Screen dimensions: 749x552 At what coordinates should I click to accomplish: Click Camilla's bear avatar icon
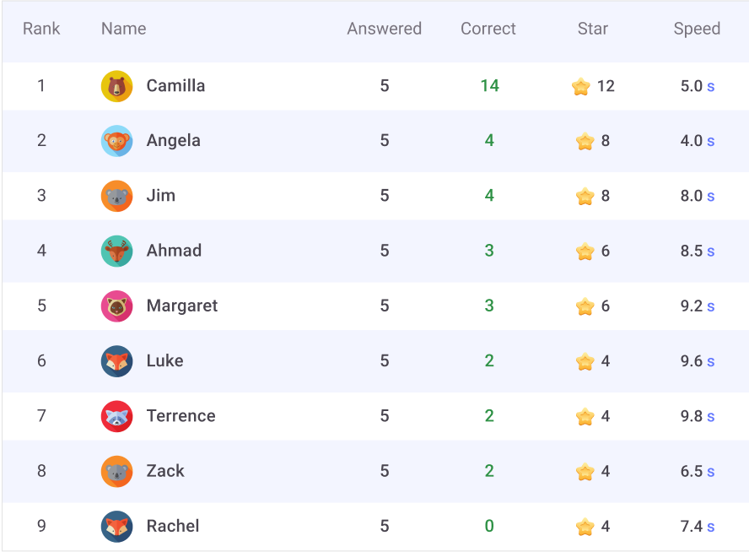(x=116, y=86)
